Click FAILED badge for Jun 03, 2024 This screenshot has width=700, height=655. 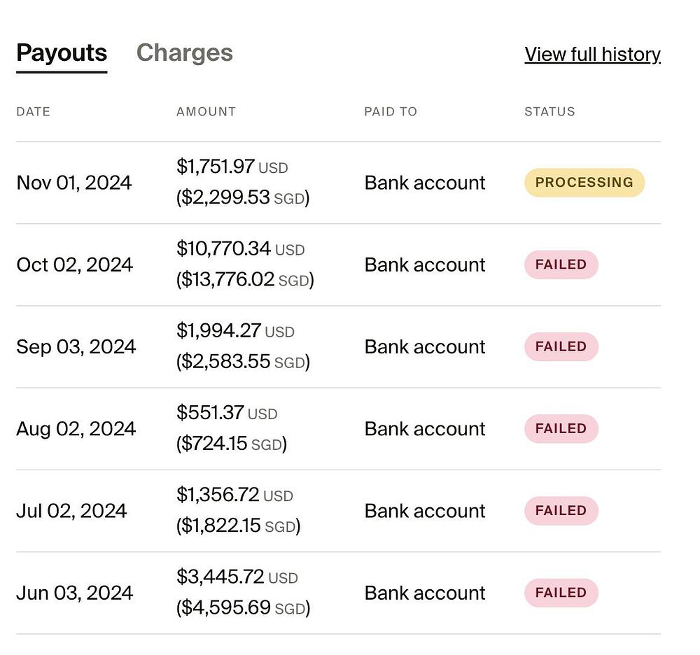[561, 593]
